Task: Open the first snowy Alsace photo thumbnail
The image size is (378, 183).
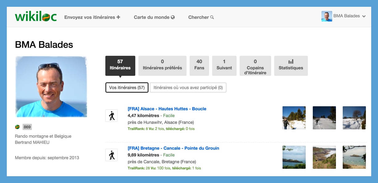Action: [294, 118]
